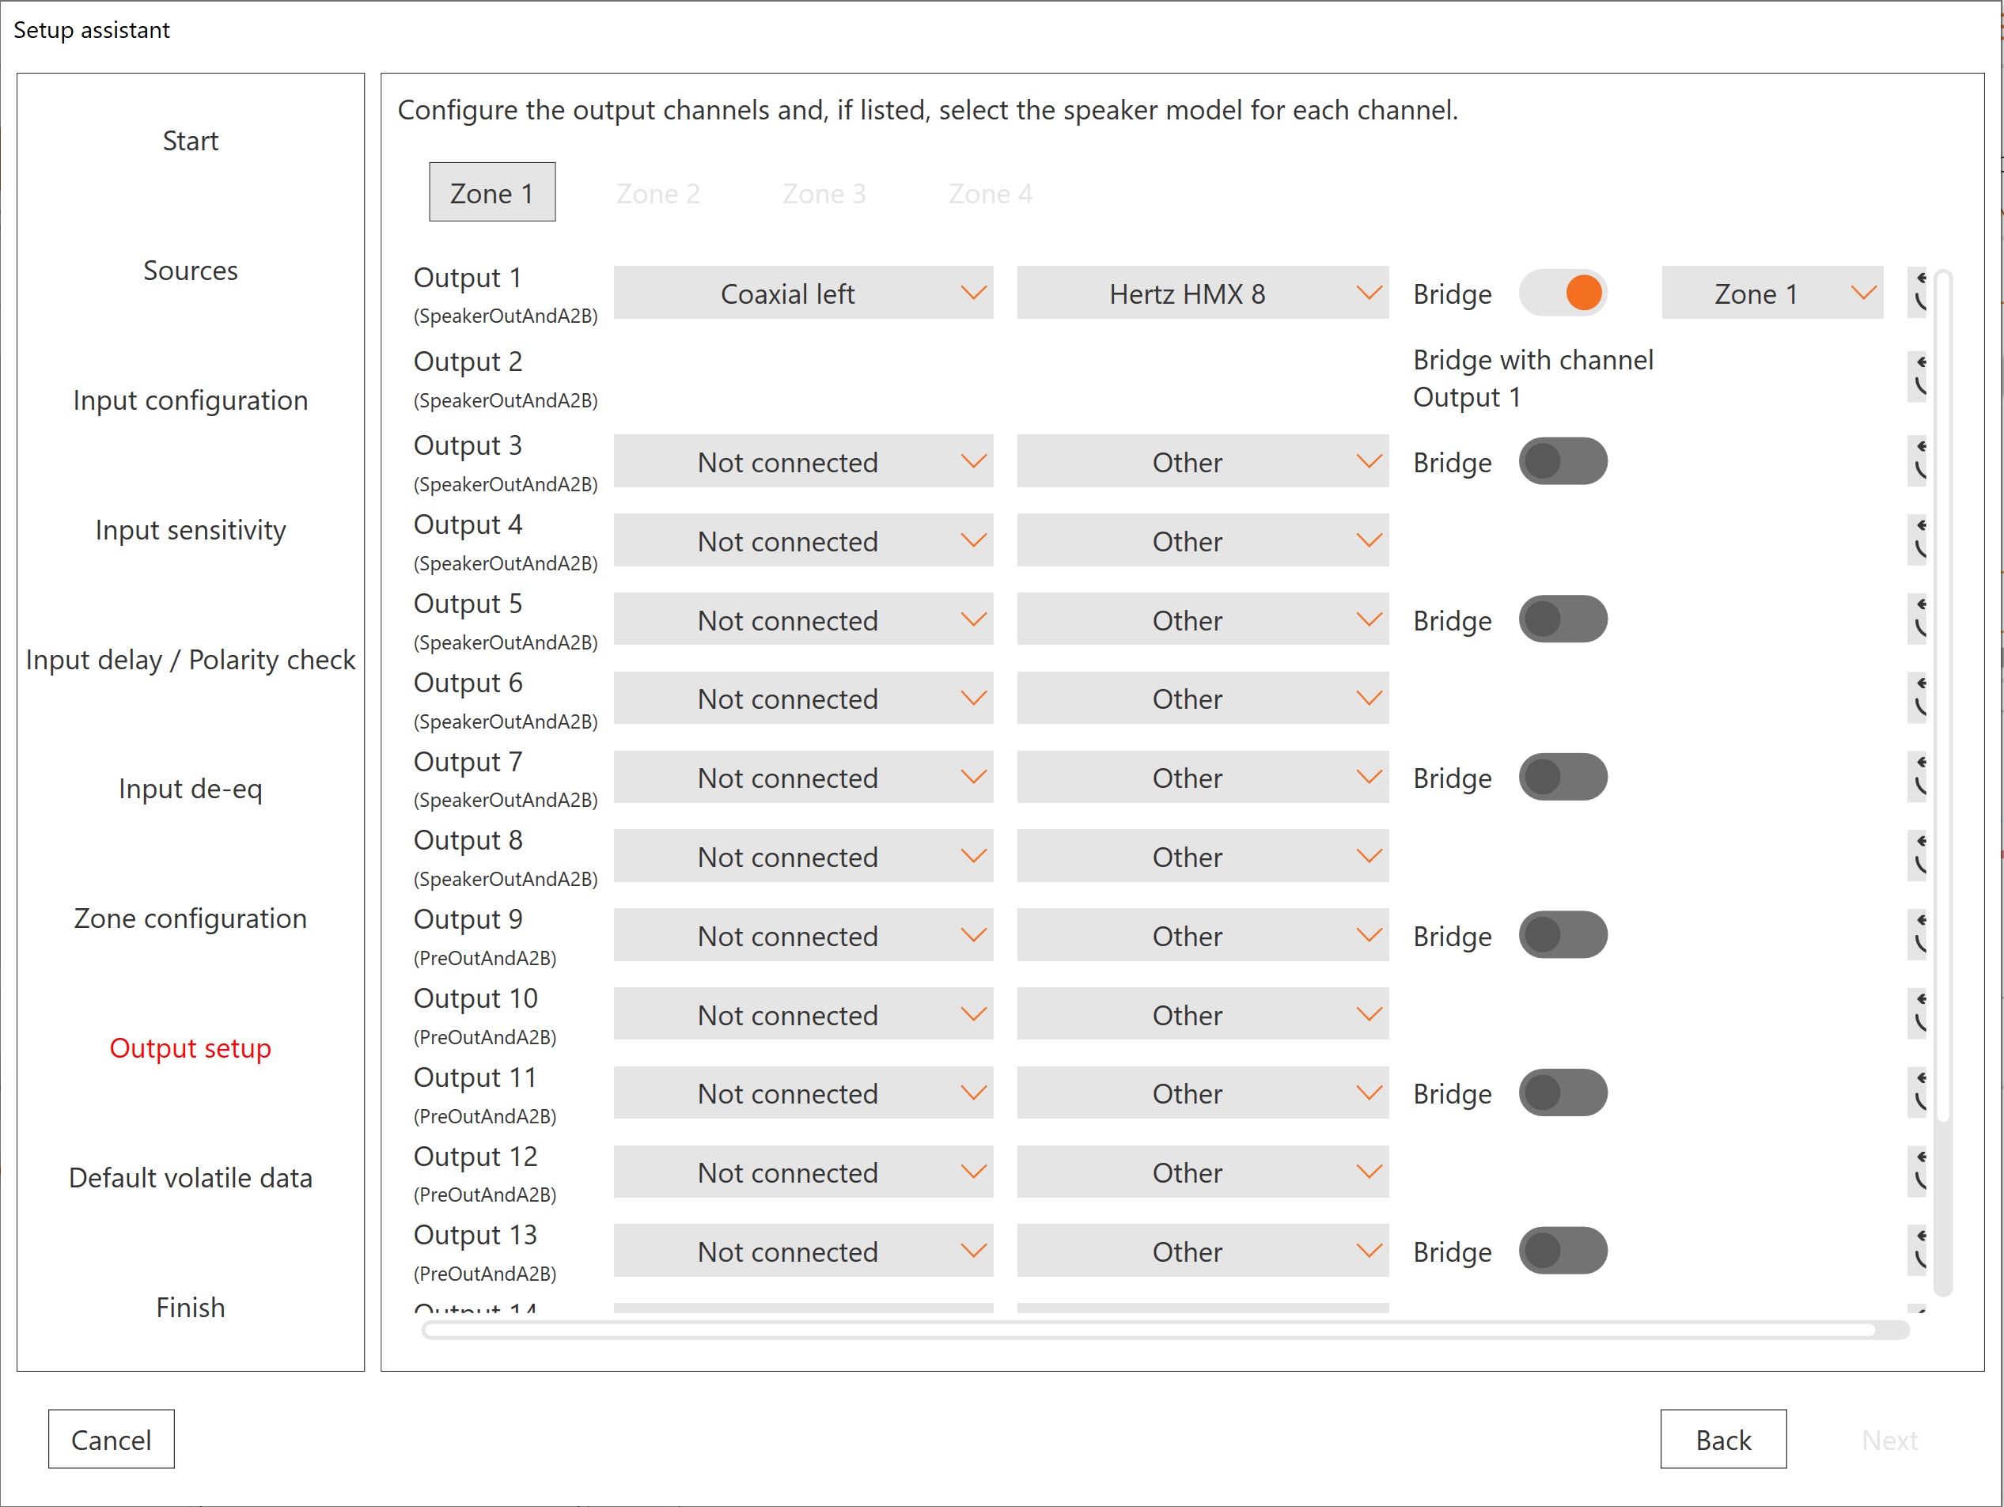Go to Zone configuration step in sidebar
This screenshot has height=1507, width=2004.
point(190,918)
